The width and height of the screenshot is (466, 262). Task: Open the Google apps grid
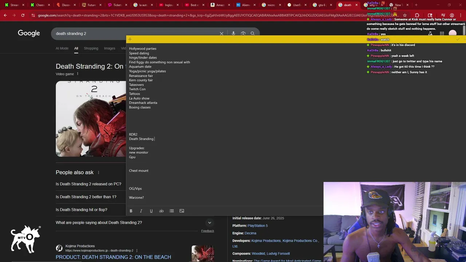coord(442,33)
